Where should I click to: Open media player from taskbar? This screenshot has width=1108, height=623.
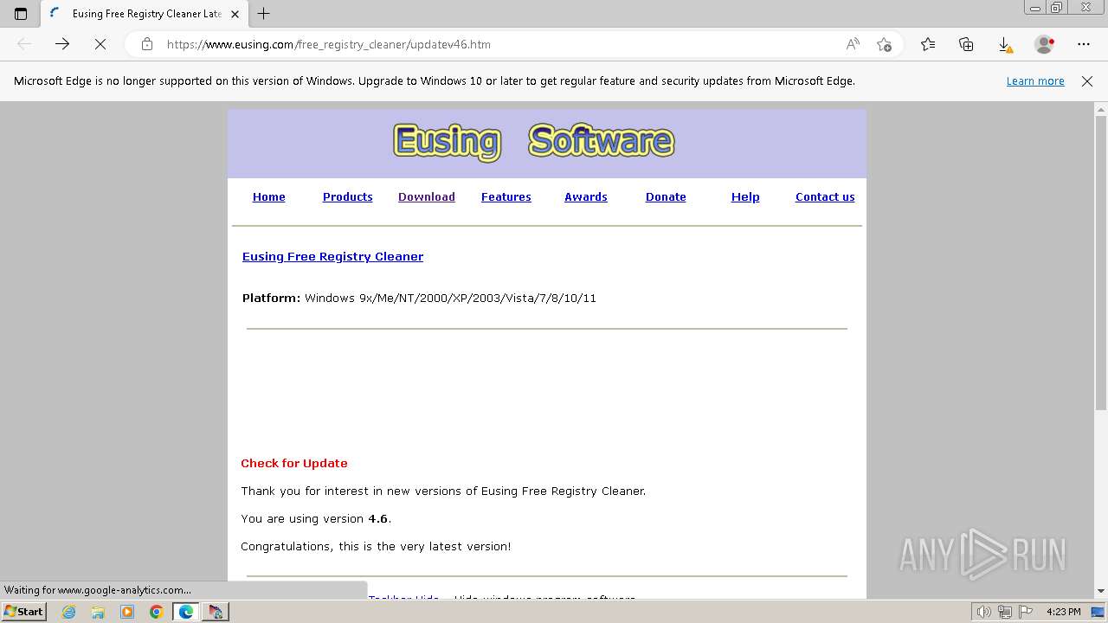point(127,612)
